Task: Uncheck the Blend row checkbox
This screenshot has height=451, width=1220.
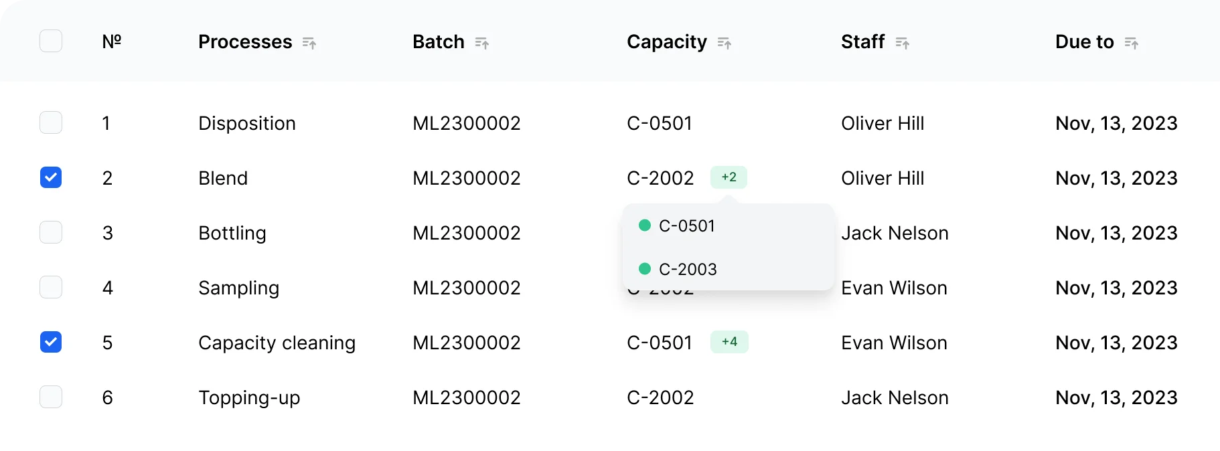Action: (51, 178)
